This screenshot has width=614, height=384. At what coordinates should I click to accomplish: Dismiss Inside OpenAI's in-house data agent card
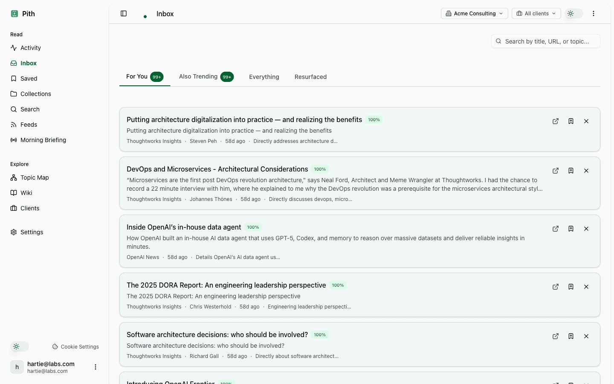pyautogui.click(x=586, y=229)
